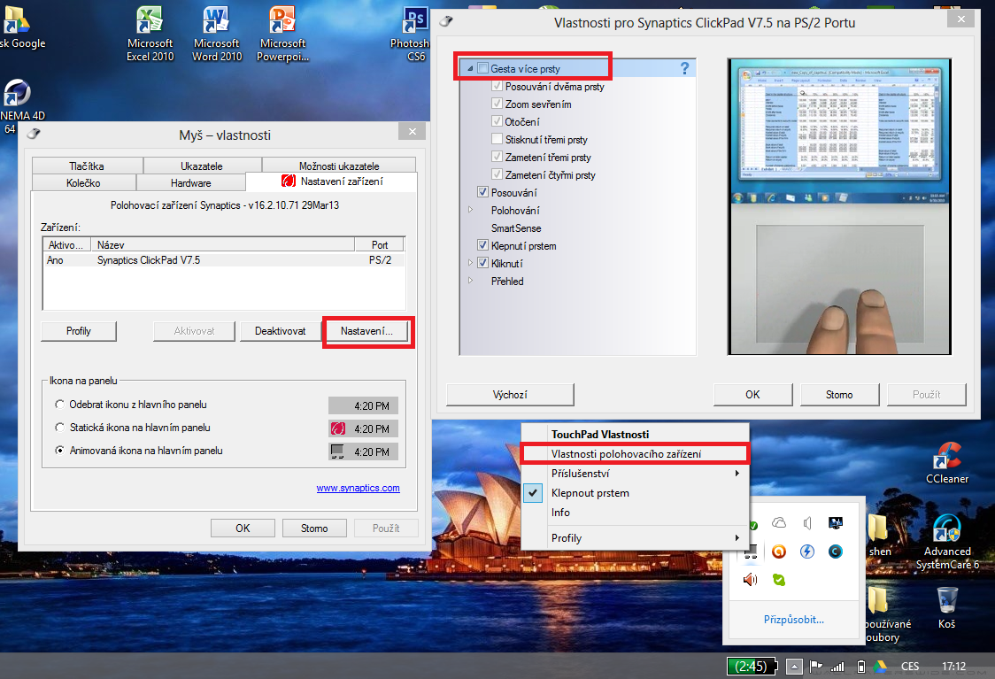Uncheck the 'Klepnutí prstem' checkbox
The width and height of the screenshot is (995, 679).
point(483,245)
